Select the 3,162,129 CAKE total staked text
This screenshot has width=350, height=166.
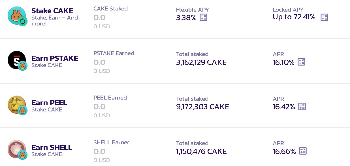tap(201, 62)
